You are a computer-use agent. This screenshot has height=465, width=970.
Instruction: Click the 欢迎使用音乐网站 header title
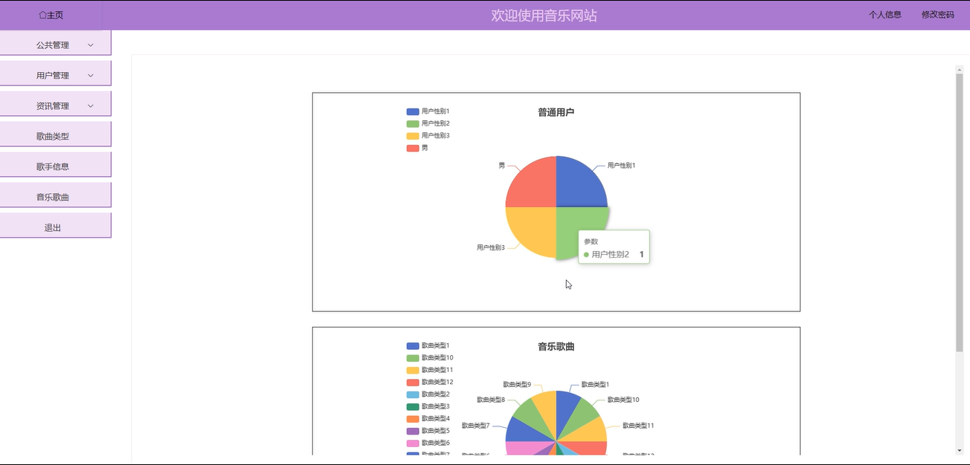coord(544,15)
